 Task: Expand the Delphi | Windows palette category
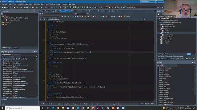pos(158,74)
